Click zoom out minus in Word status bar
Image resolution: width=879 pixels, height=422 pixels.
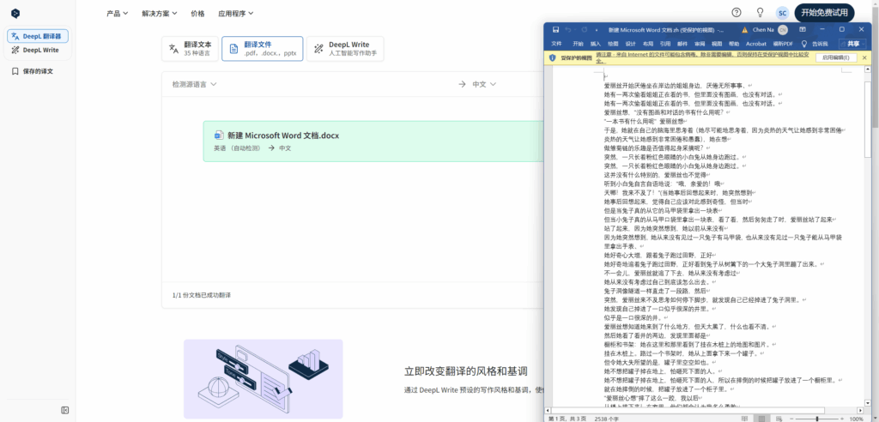point(791,419)
